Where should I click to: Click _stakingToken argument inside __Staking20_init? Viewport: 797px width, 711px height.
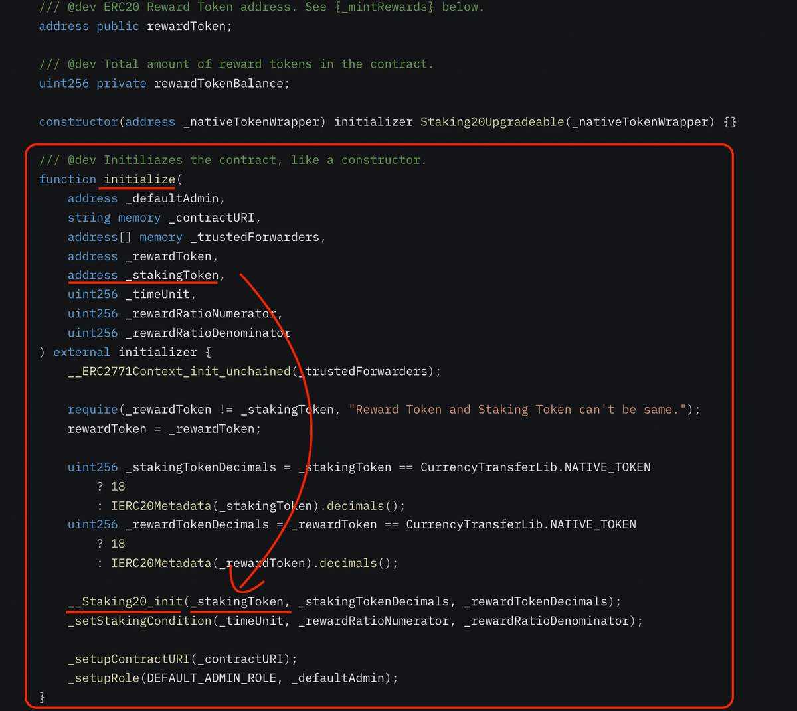(x=236, y=601)
